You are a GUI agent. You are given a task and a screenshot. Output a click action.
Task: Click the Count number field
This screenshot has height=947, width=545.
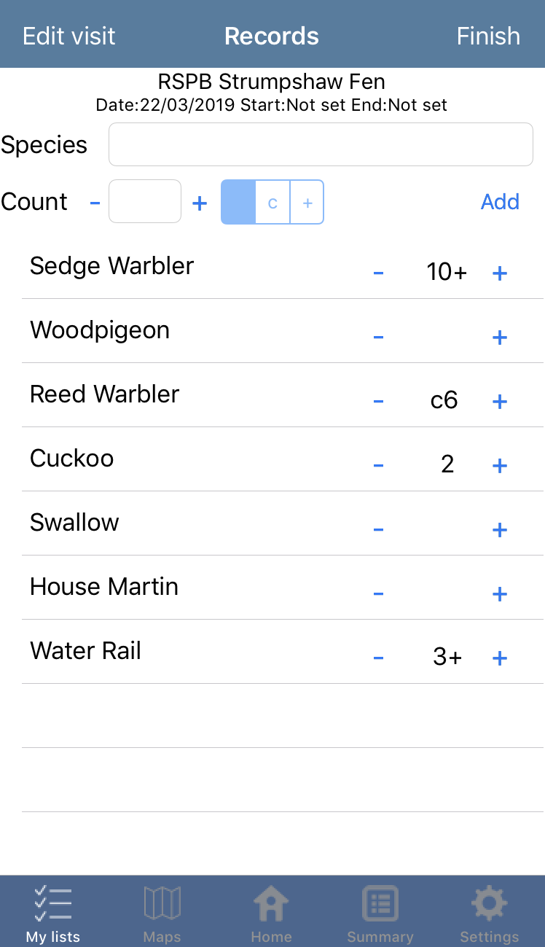tap(145, 201)
